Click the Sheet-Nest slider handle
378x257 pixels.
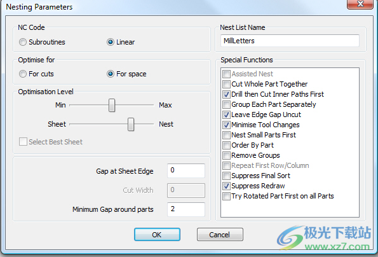[131, 124]
